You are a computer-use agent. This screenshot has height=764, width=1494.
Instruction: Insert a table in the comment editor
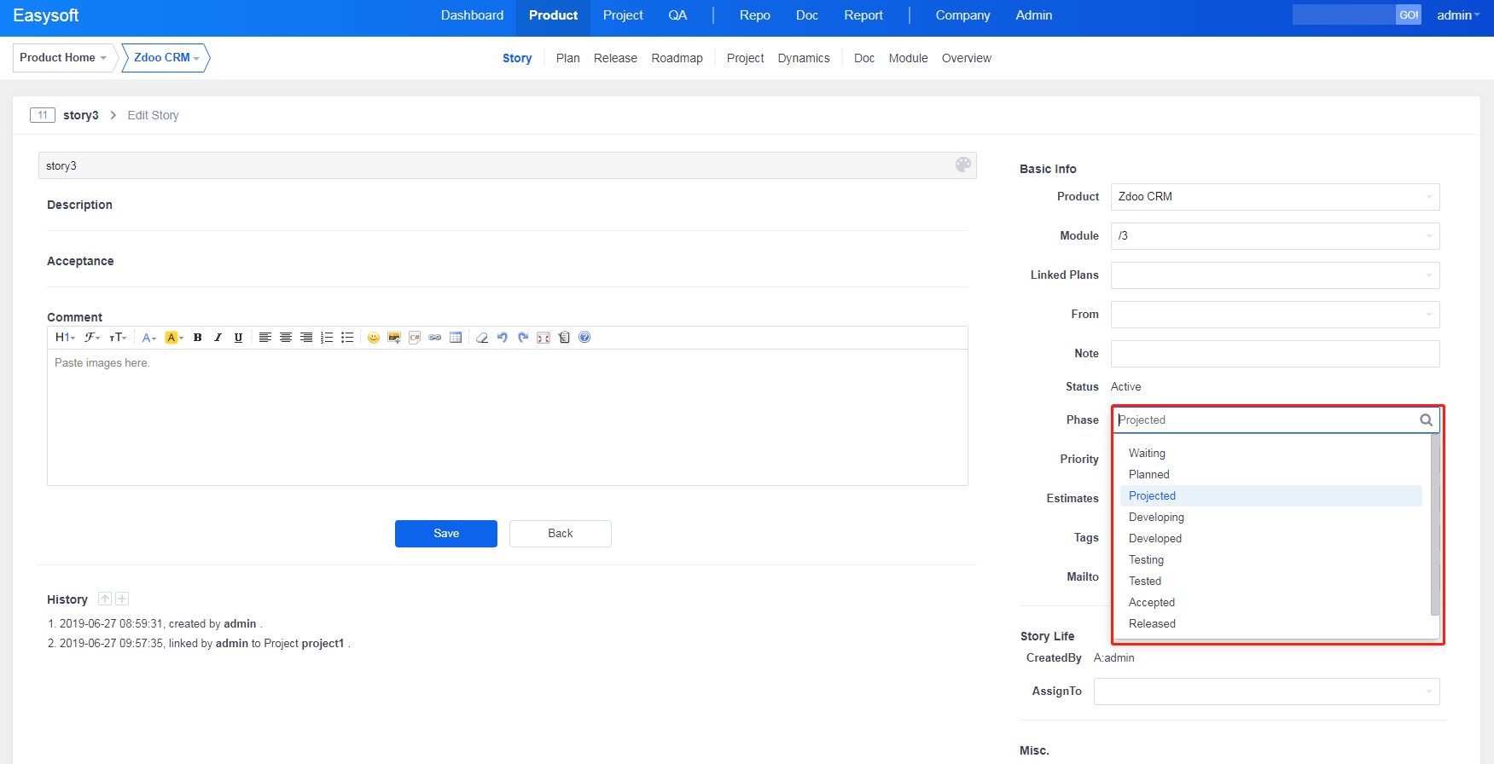pos(456,338)
